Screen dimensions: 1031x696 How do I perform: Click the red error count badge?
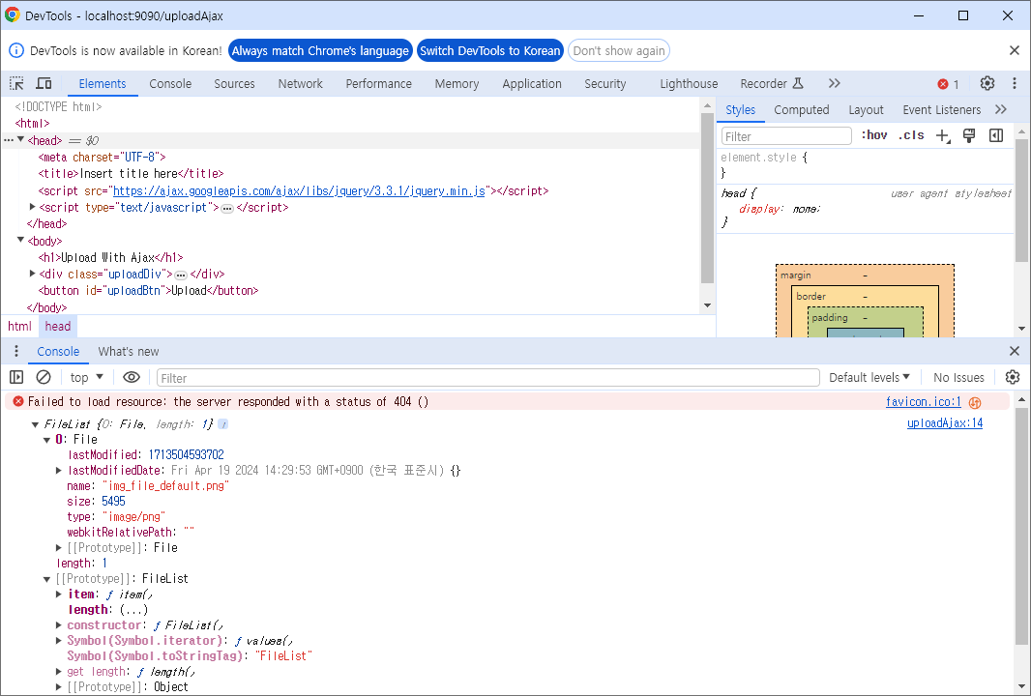[948, 84]
